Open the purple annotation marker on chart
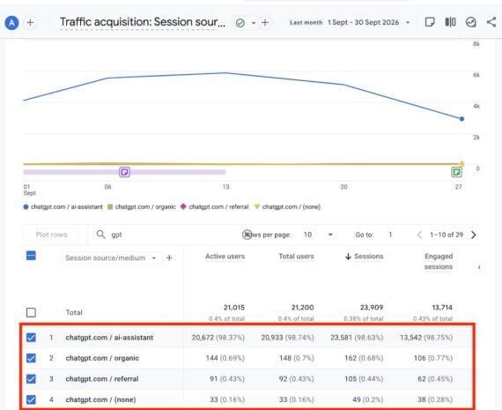This screenshot has height=410, width=502. tap(124, 172)
